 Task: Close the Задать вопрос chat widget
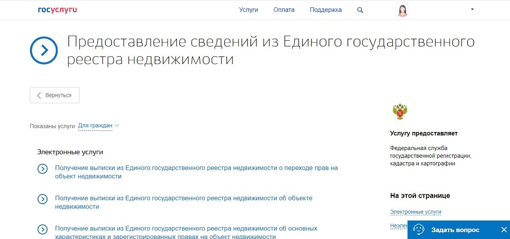click(x=504, y=230)
